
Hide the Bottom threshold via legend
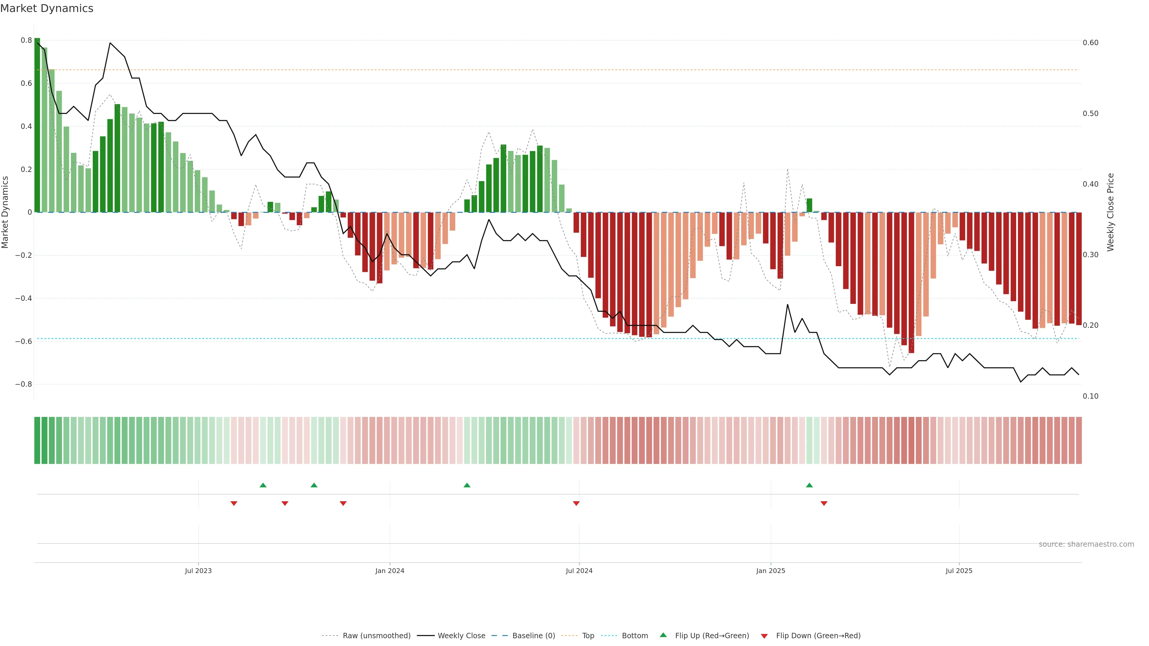[635, 636]
